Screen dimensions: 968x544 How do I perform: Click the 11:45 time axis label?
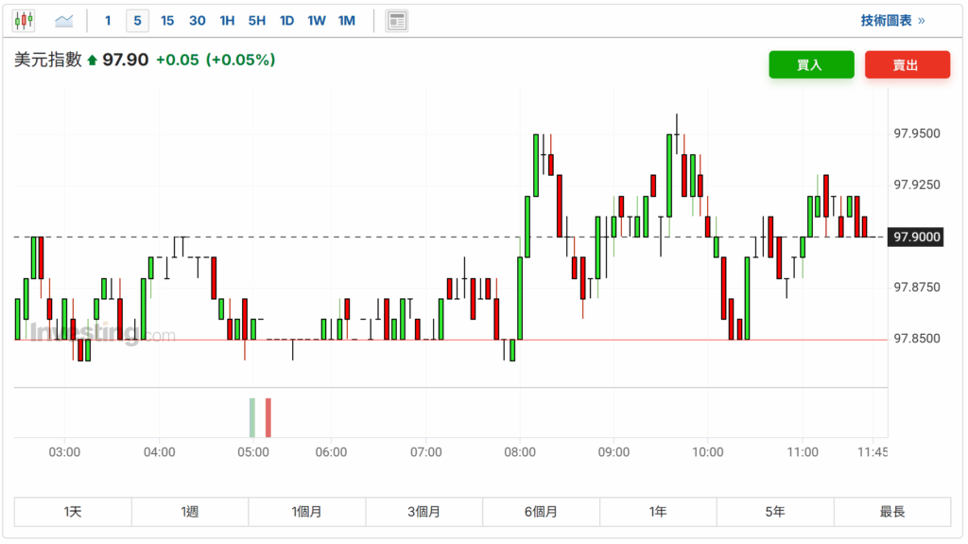click(x=873, y=452)
